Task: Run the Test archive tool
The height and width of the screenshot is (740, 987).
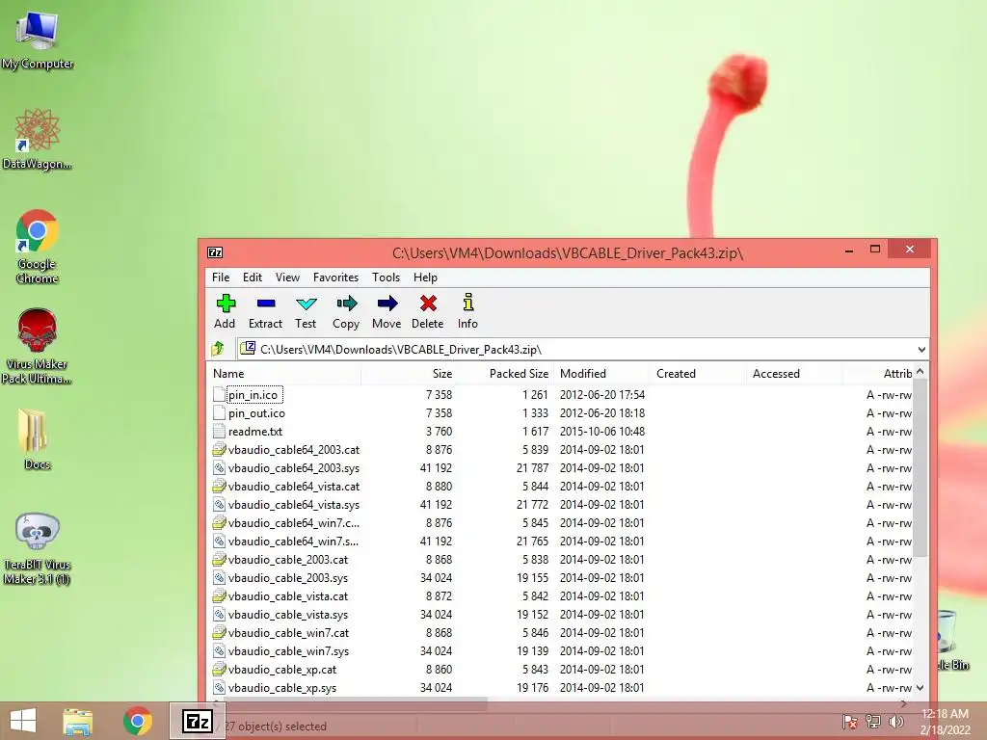Action: click(306, 304)
